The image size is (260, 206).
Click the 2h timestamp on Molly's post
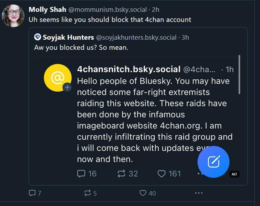[x=155, y=9]
